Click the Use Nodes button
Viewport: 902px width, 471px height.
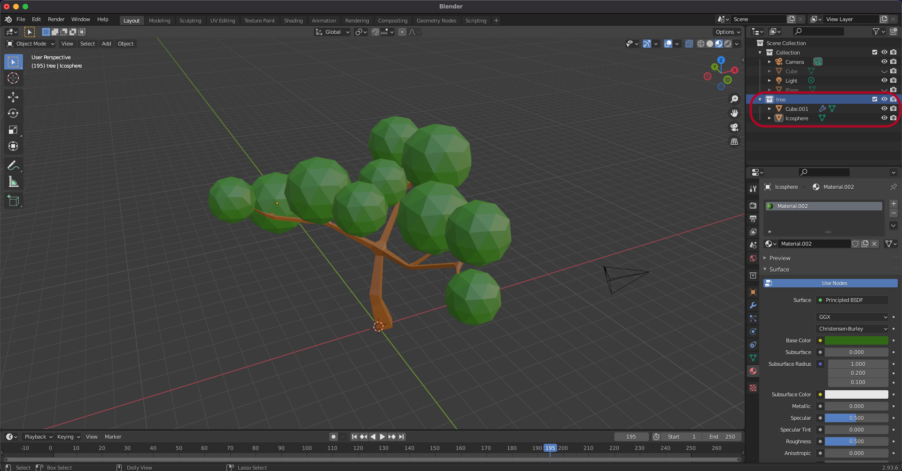point(831,283)
